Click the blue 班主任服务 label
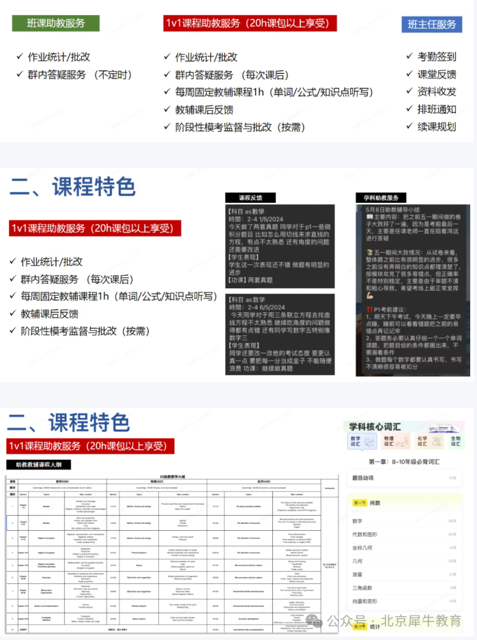Viewport: 477px width, 640px height. [x=432, y=25]
